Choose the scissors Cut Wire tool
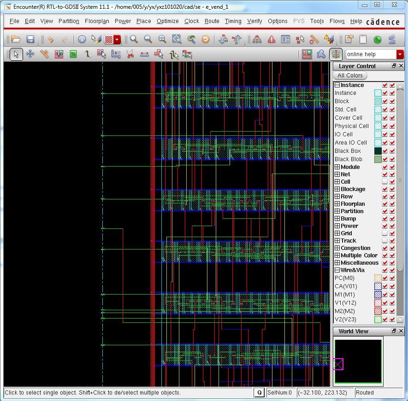Image resolution: width=408 pixels, height=401 pixels. [130, 54]
